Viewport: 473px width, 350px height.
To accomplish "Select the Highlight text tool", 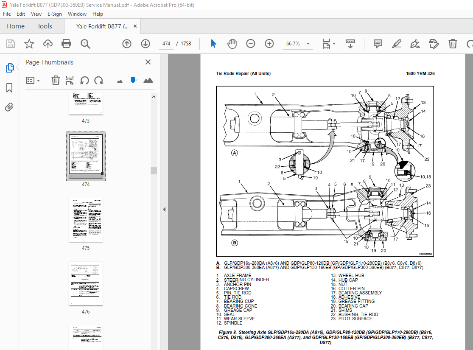I will click(x=396, y=44).
